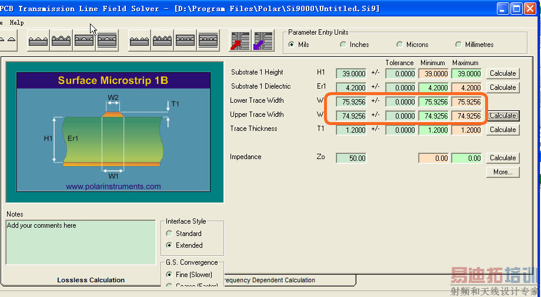Click the Parameter Entry Units group label
This screenshot has height=297, width=541.
pos(319,32)
